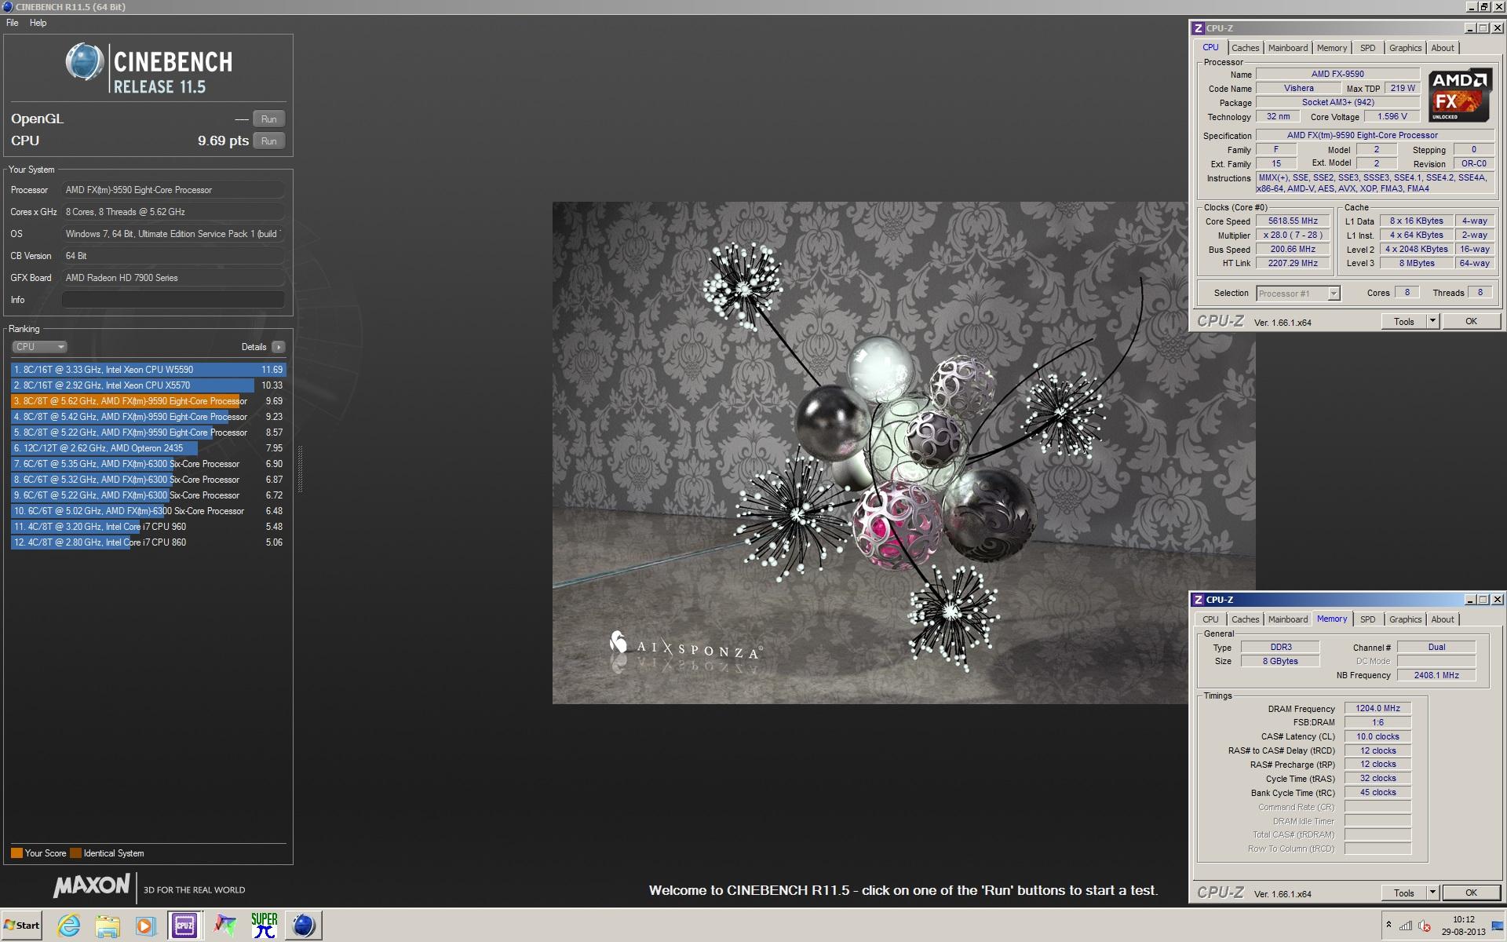The image size is (1507, 942).
Task: Switch to Mainboard tab in upper CPU-Z
Action: pos(1288,48)
